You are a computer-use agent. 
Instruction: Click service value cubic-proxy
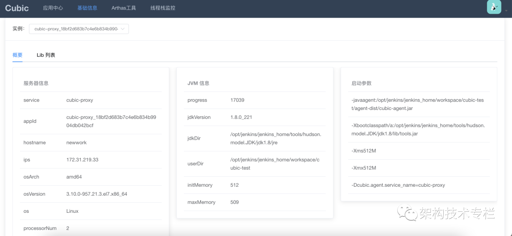tap(80, 100)
